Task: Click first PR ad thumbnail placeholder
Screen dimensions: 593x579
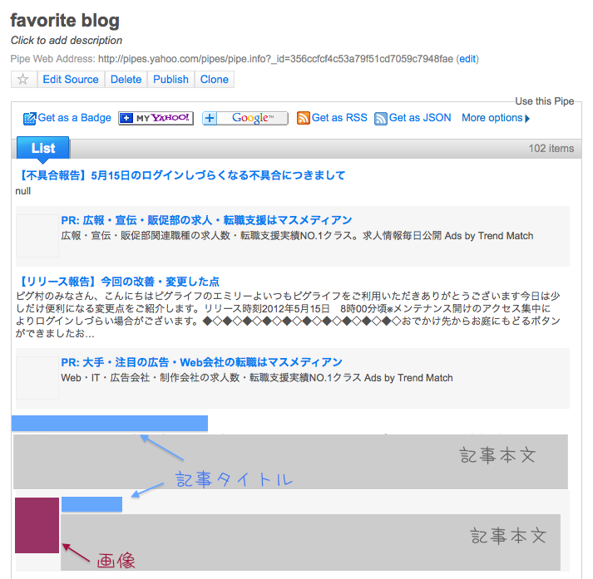Action: pyautogui.click(x=37, y=236)
